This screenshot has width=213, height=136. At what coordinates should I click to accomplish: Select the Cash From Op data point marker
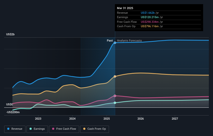pyautogui.click(x=115, y=77)
